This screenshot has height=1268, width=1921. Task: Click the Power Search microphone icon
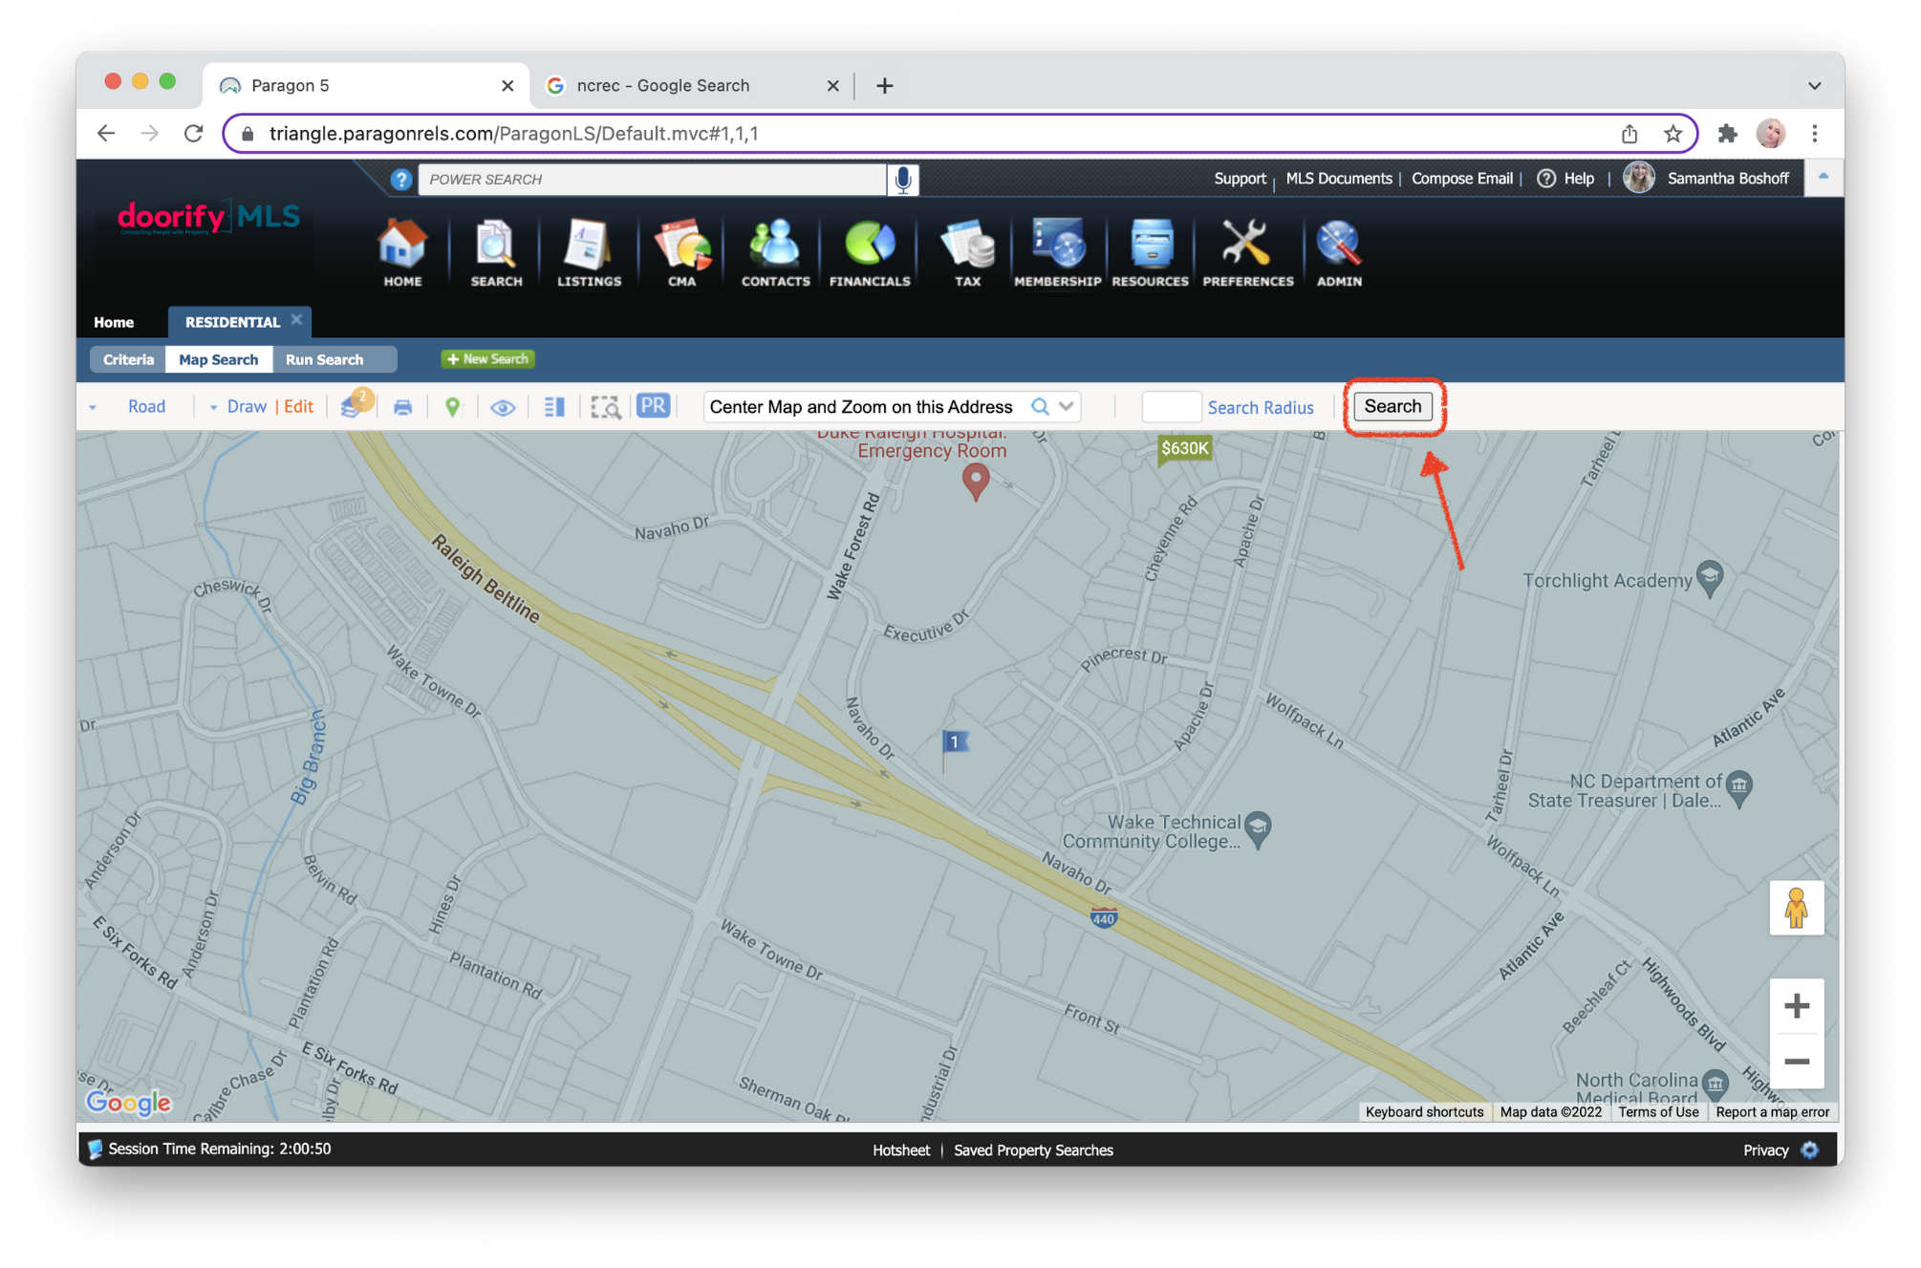click(902, 180)
